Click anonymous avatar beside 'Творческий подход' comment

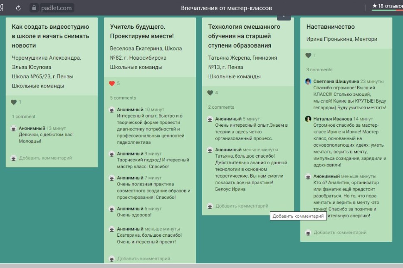(x=112, y=154)
